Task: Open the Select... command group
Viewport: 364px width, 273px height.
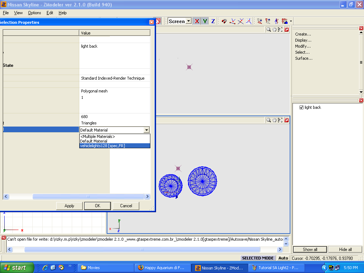Action: click(x=302, y=52)
